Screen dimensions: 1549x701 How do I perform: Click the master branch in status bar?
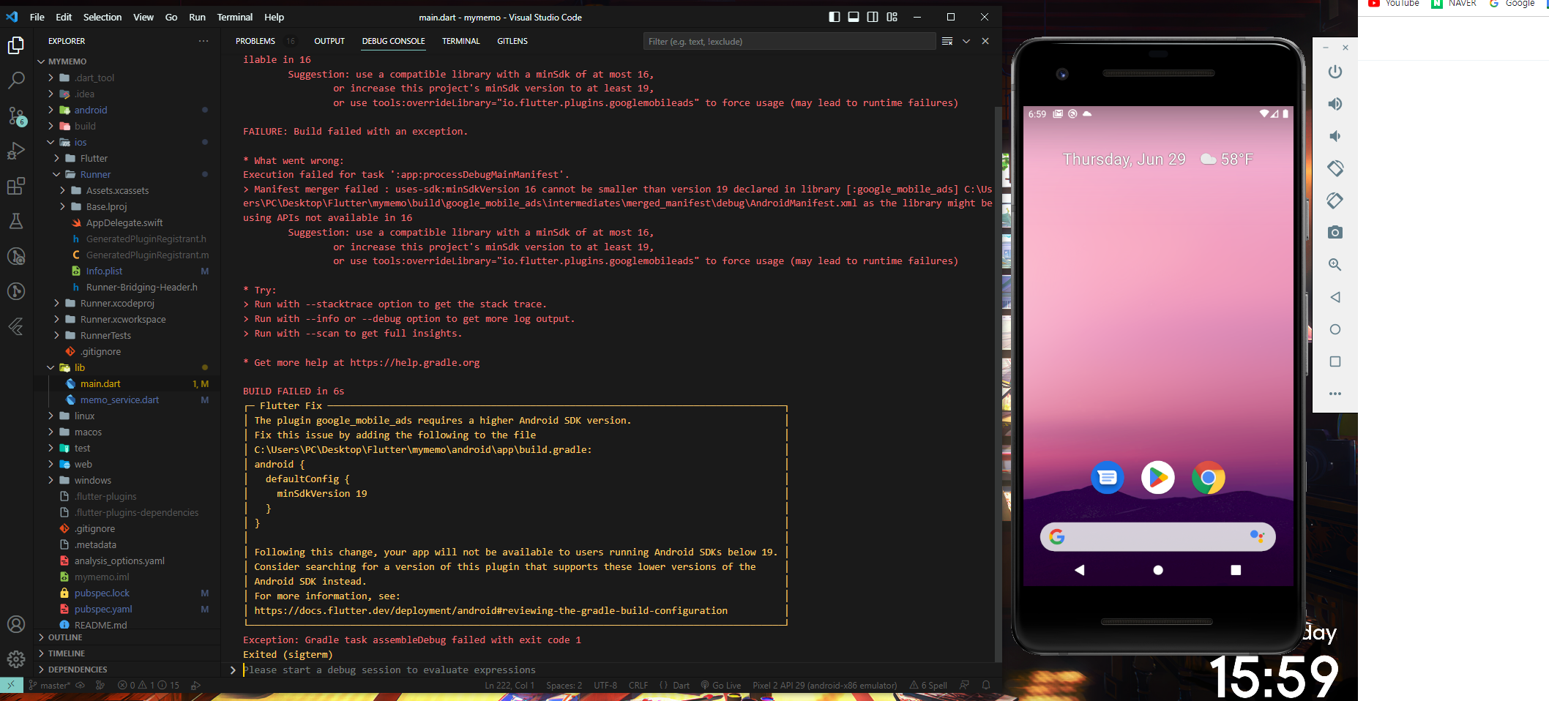50,686
